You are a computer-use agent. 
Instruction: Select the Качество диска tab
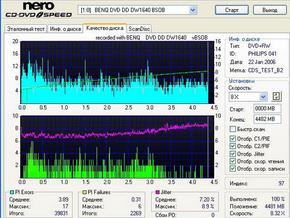tap(105, 28)
